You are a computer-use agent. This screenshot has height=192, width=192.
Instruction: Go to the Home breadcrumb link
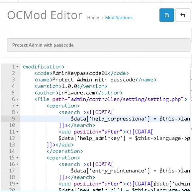point(93,18)
